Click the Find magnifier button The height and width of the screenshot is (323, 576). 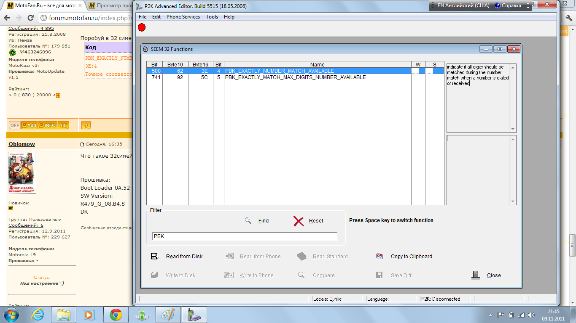(x=257, y=221)
